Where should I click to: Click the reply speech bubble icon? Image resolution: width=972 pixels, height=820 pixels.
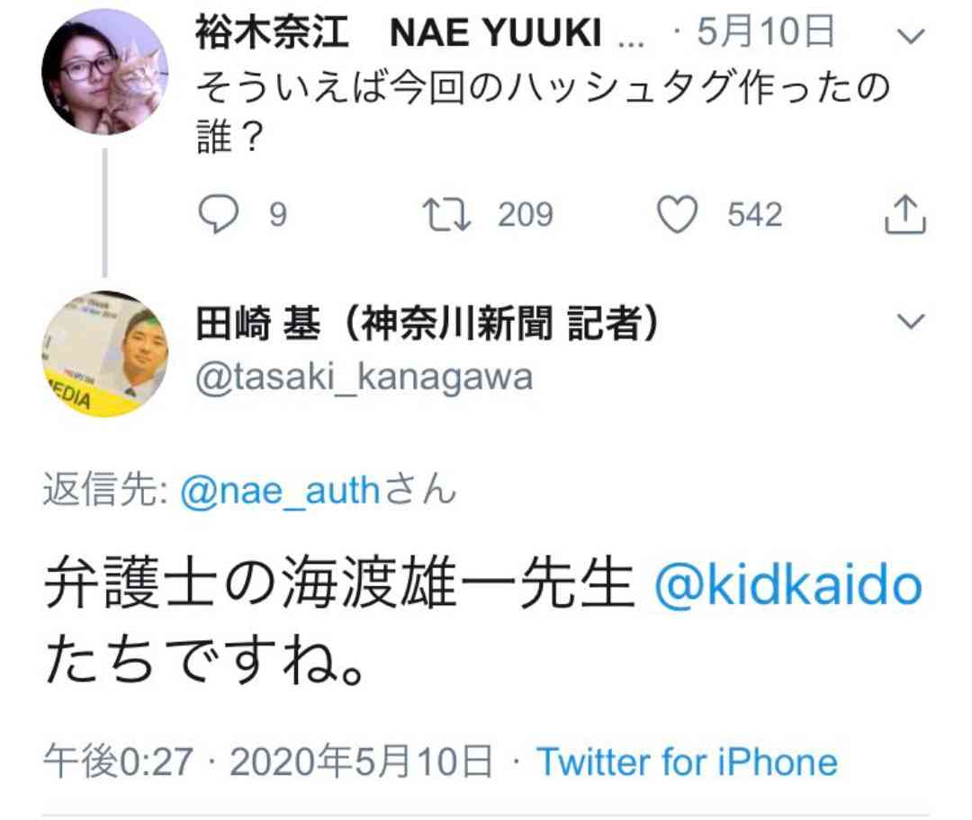click(218, 214)
